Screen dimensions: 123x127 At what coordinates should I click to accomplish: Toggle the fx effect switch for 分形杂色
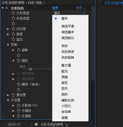7,8
